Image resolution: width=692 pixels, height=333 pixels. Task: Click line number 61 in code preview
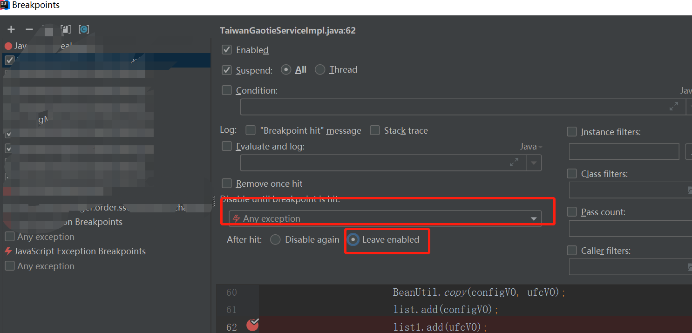coord(231,310)
